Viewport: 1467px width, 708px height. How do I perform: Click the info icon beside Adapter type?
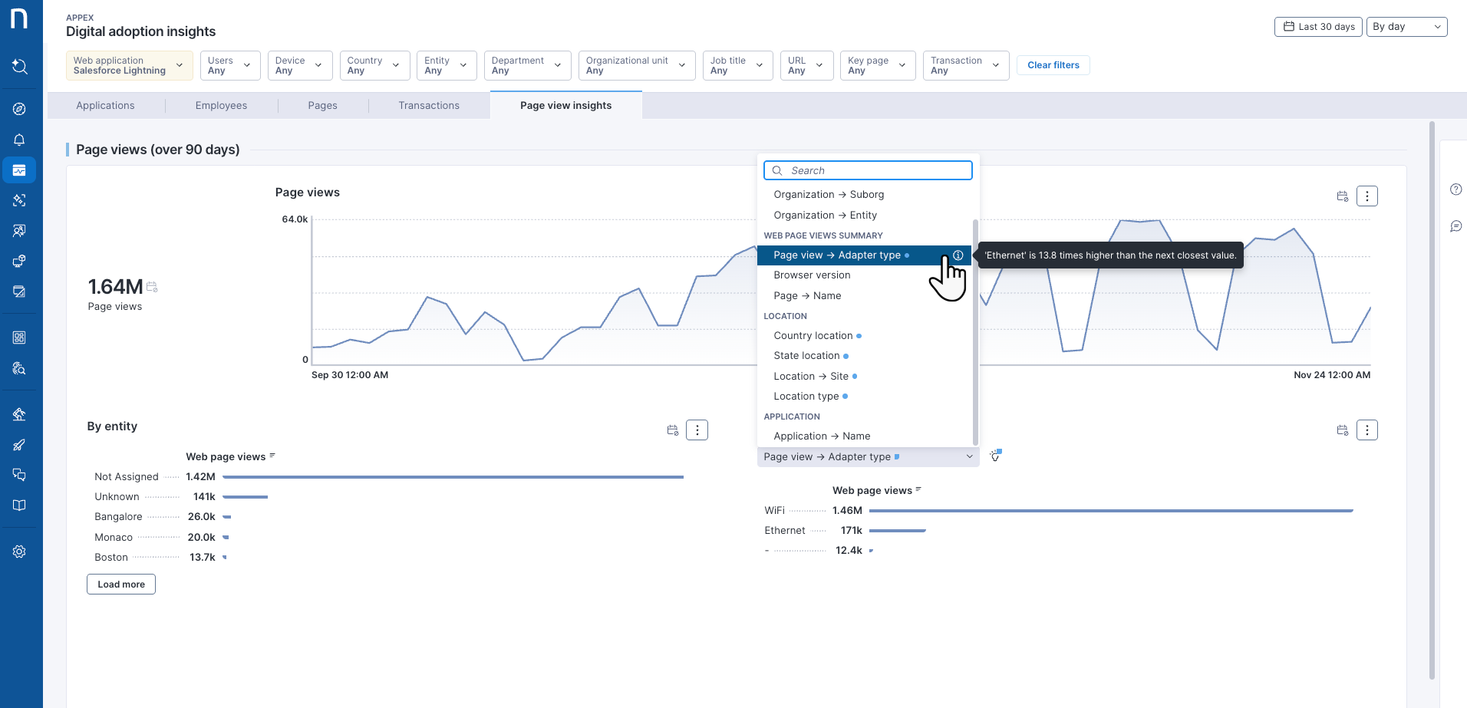pyautogui.click(x=958, y=255)
